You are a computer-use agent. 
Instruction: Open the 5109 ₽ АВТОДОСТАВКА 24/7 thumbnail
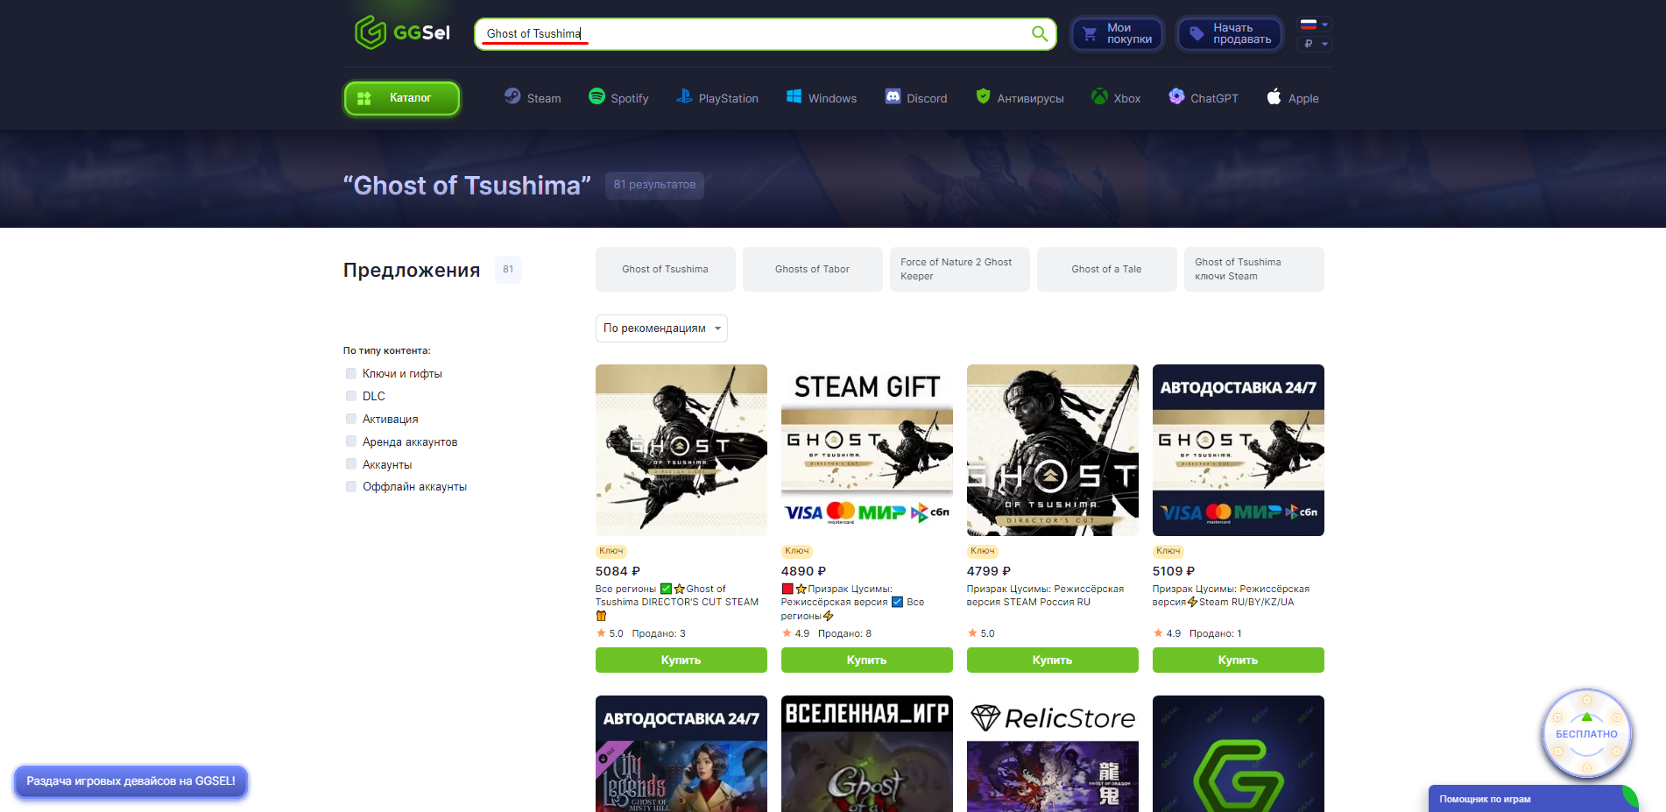coord(1239,450)
